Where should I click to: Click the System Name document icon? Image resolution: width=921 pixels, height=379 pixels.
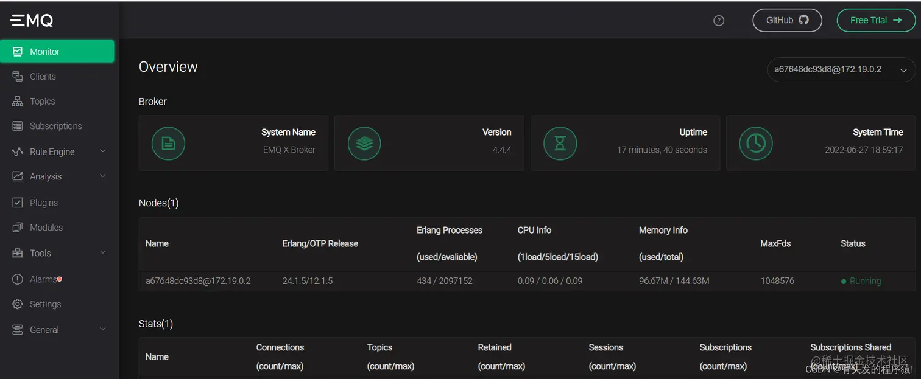click(168, 144)
